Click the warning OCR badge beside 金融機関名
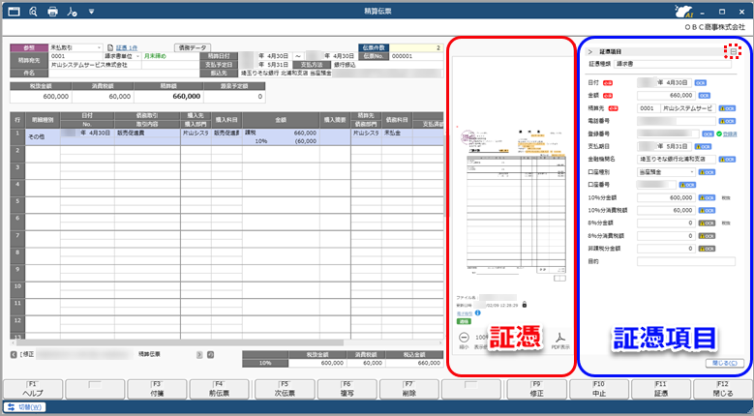Viewport: 754px width, 416px height. click(x=727, y=160)
